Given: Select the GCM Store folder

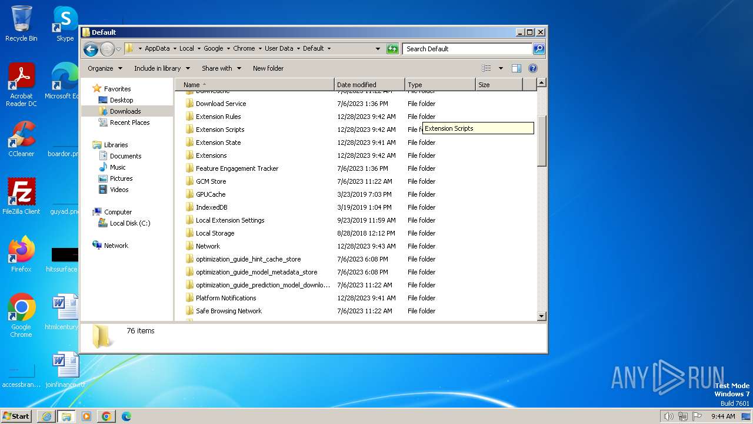Looking at the screenshot, I should pos(211,181).
